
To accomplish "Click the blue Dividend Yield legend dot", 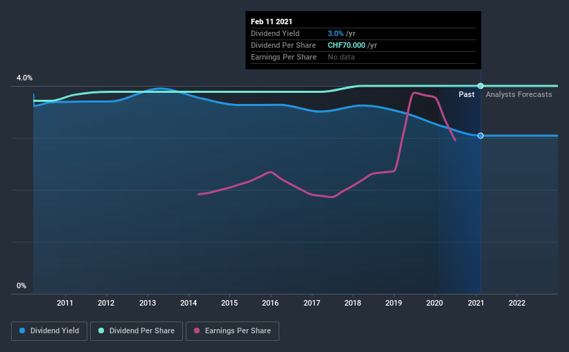I will pyautogui.click(x=22, y=331).
